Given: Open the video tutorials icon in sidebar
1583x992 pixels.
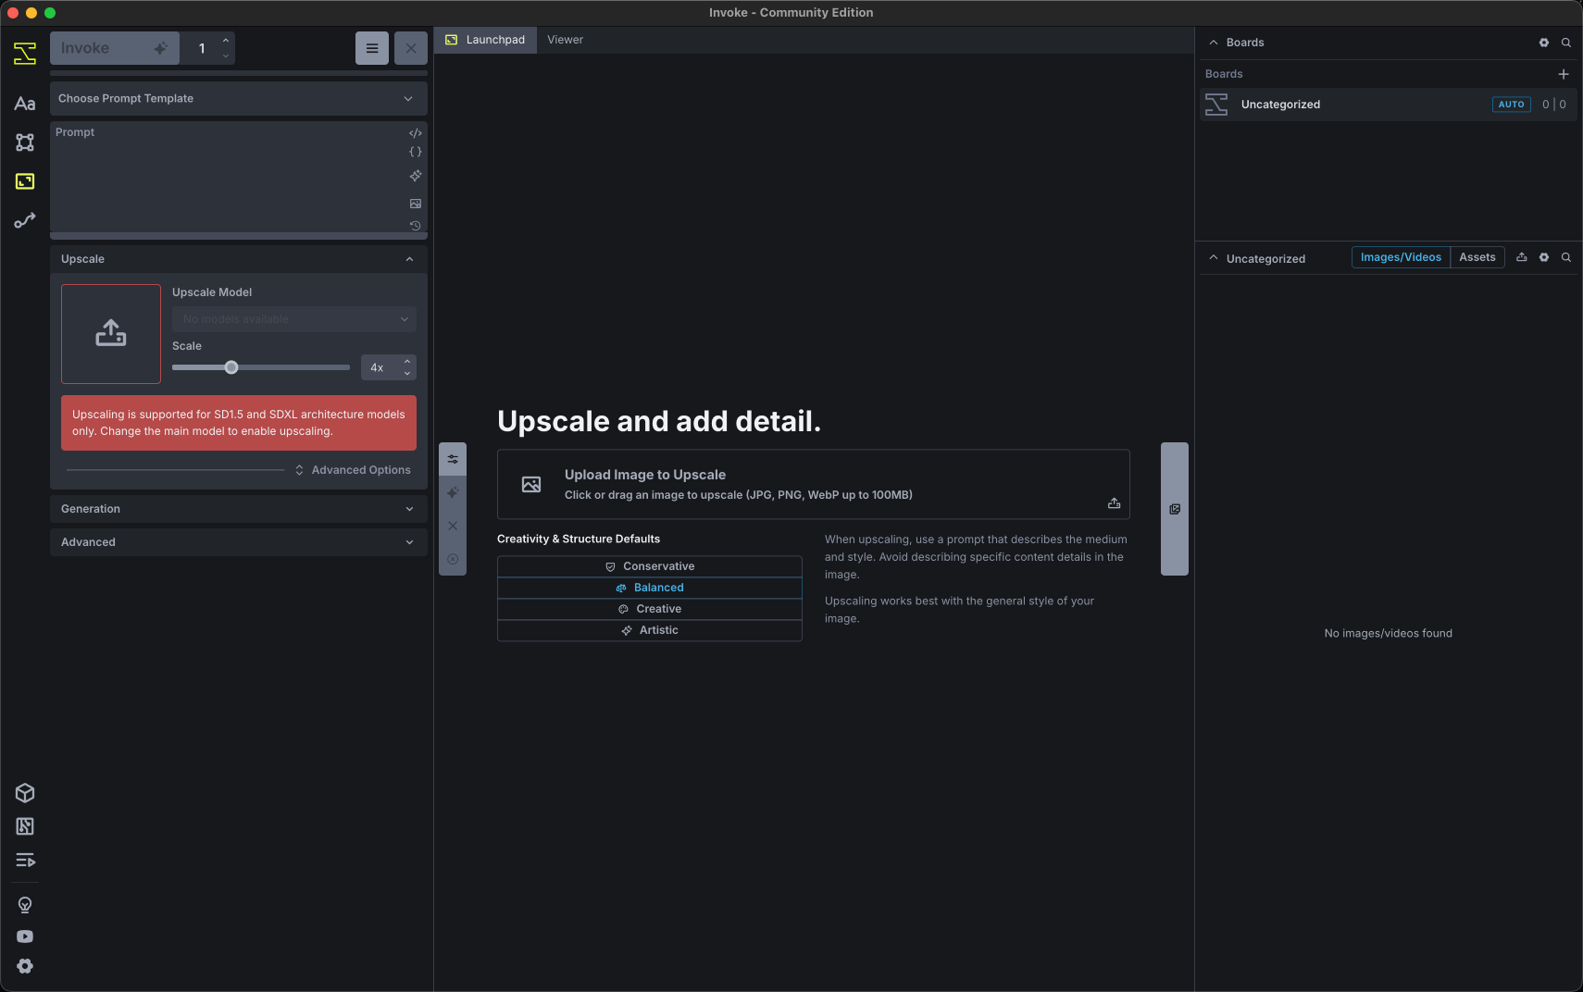Looking at the screenshot, I should (x=25, y=936).
